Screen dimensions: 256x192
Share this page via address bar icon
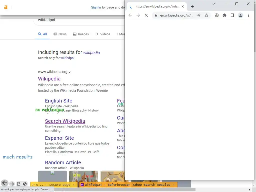198,15
